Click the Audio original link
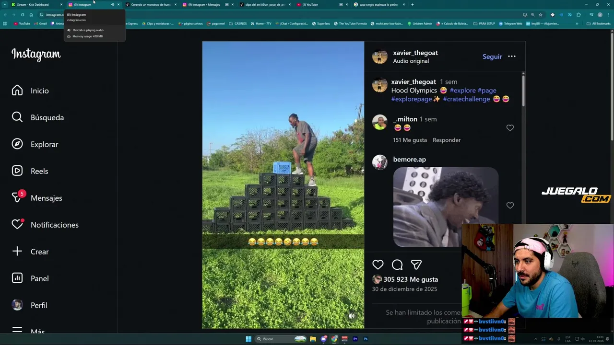Screen dimensions: 614x345 [x=411, y=61]
